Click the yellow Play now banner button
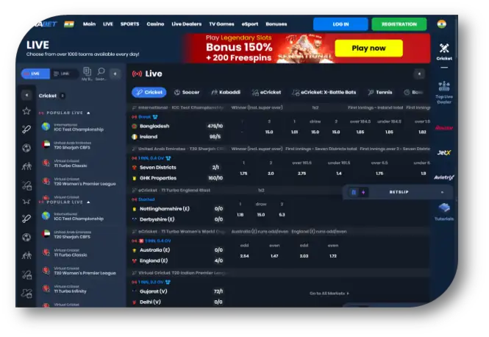489x337 pixels. tap(368, 48)
